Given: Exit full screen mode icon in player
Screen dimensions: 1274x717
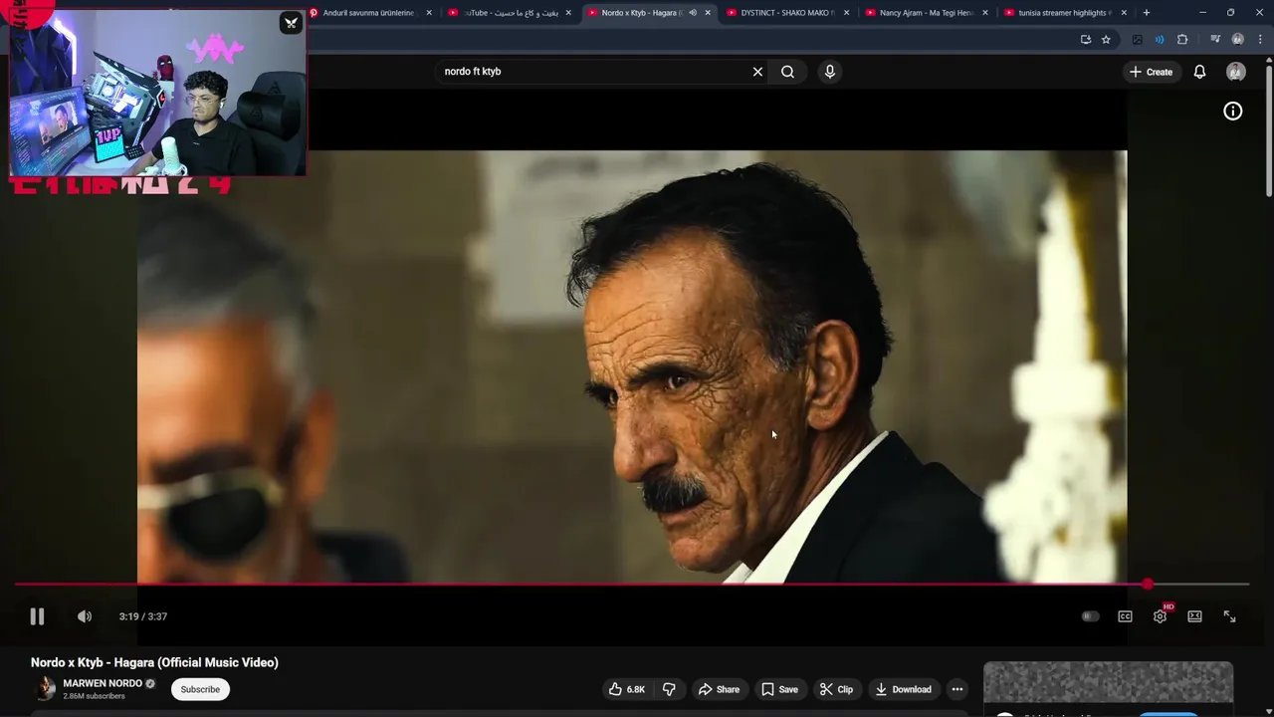Looking at the screenshot, I should (1229, 616).
